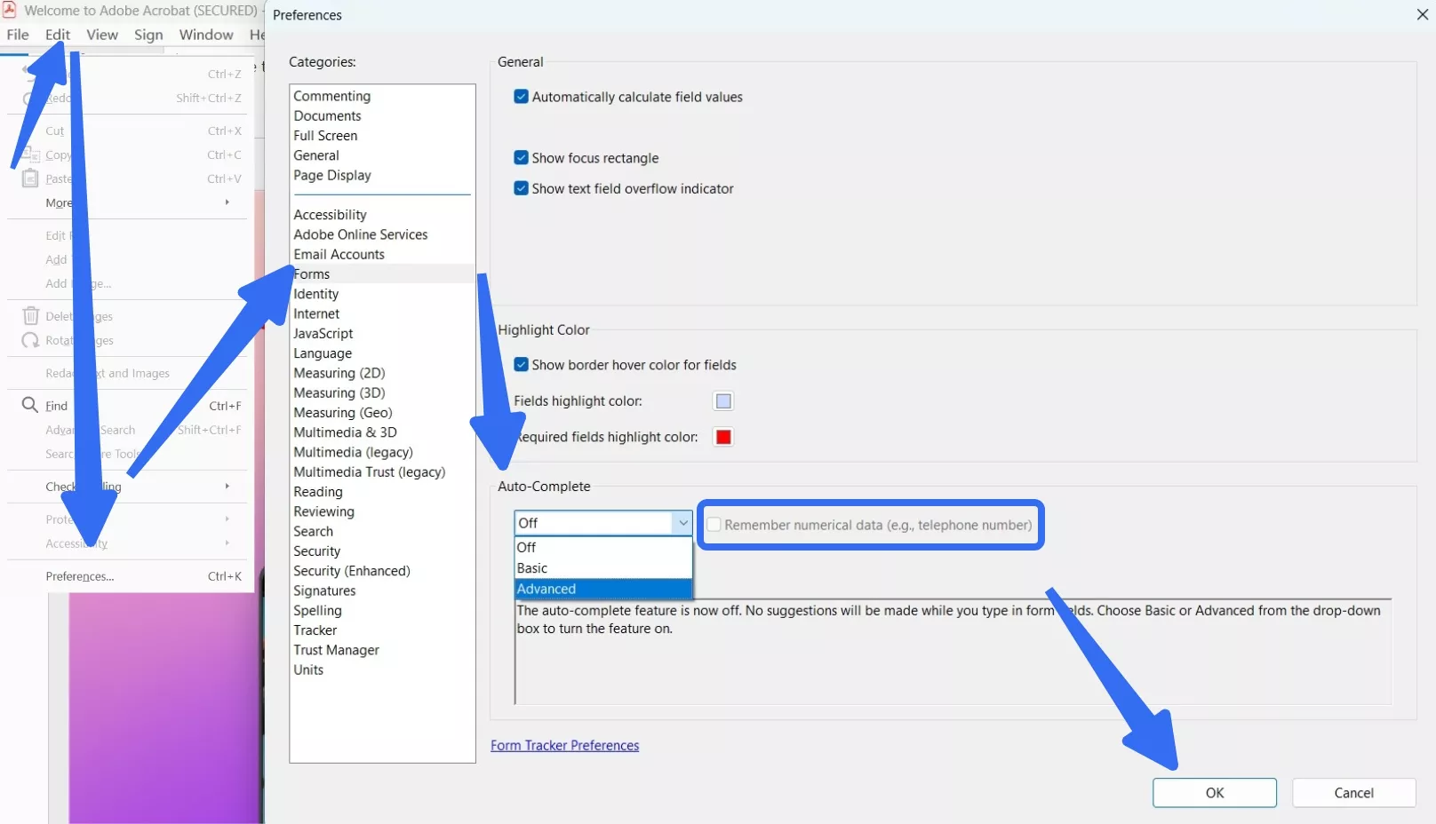
Task: Select Tracker category
Action: click(x=315, y=630)
